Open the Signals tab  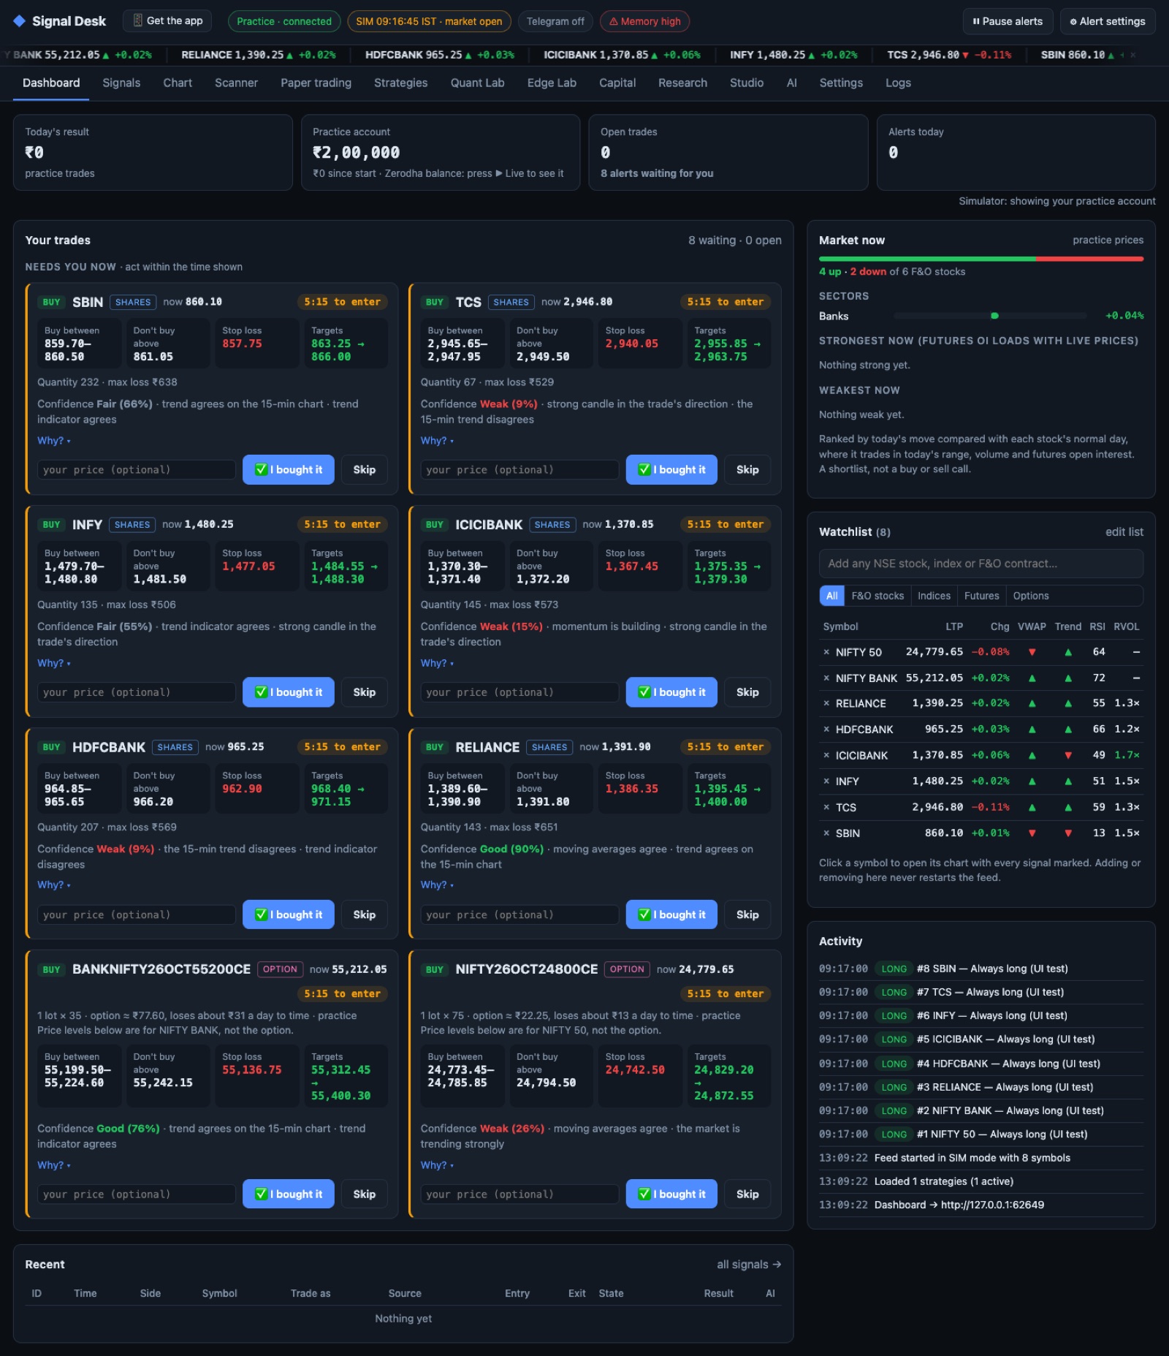tap(121, 83)
